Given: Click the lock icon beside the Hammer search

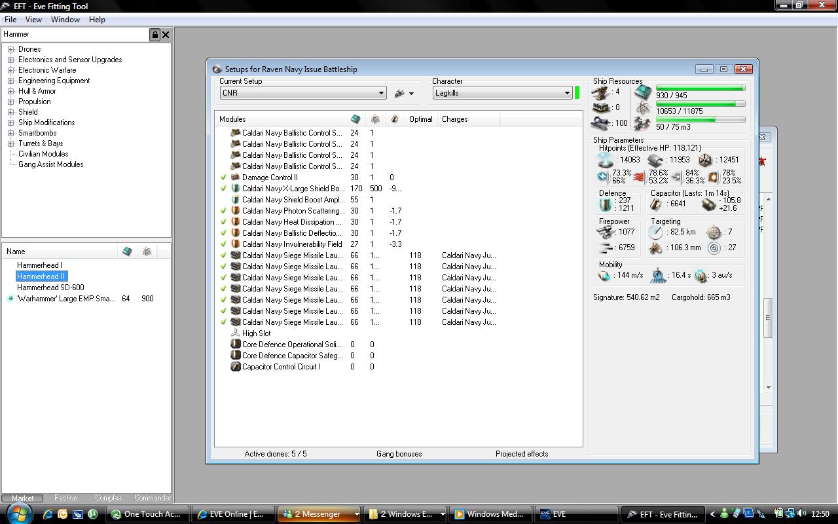Looking at the screenshot, I should pos(155,35).
